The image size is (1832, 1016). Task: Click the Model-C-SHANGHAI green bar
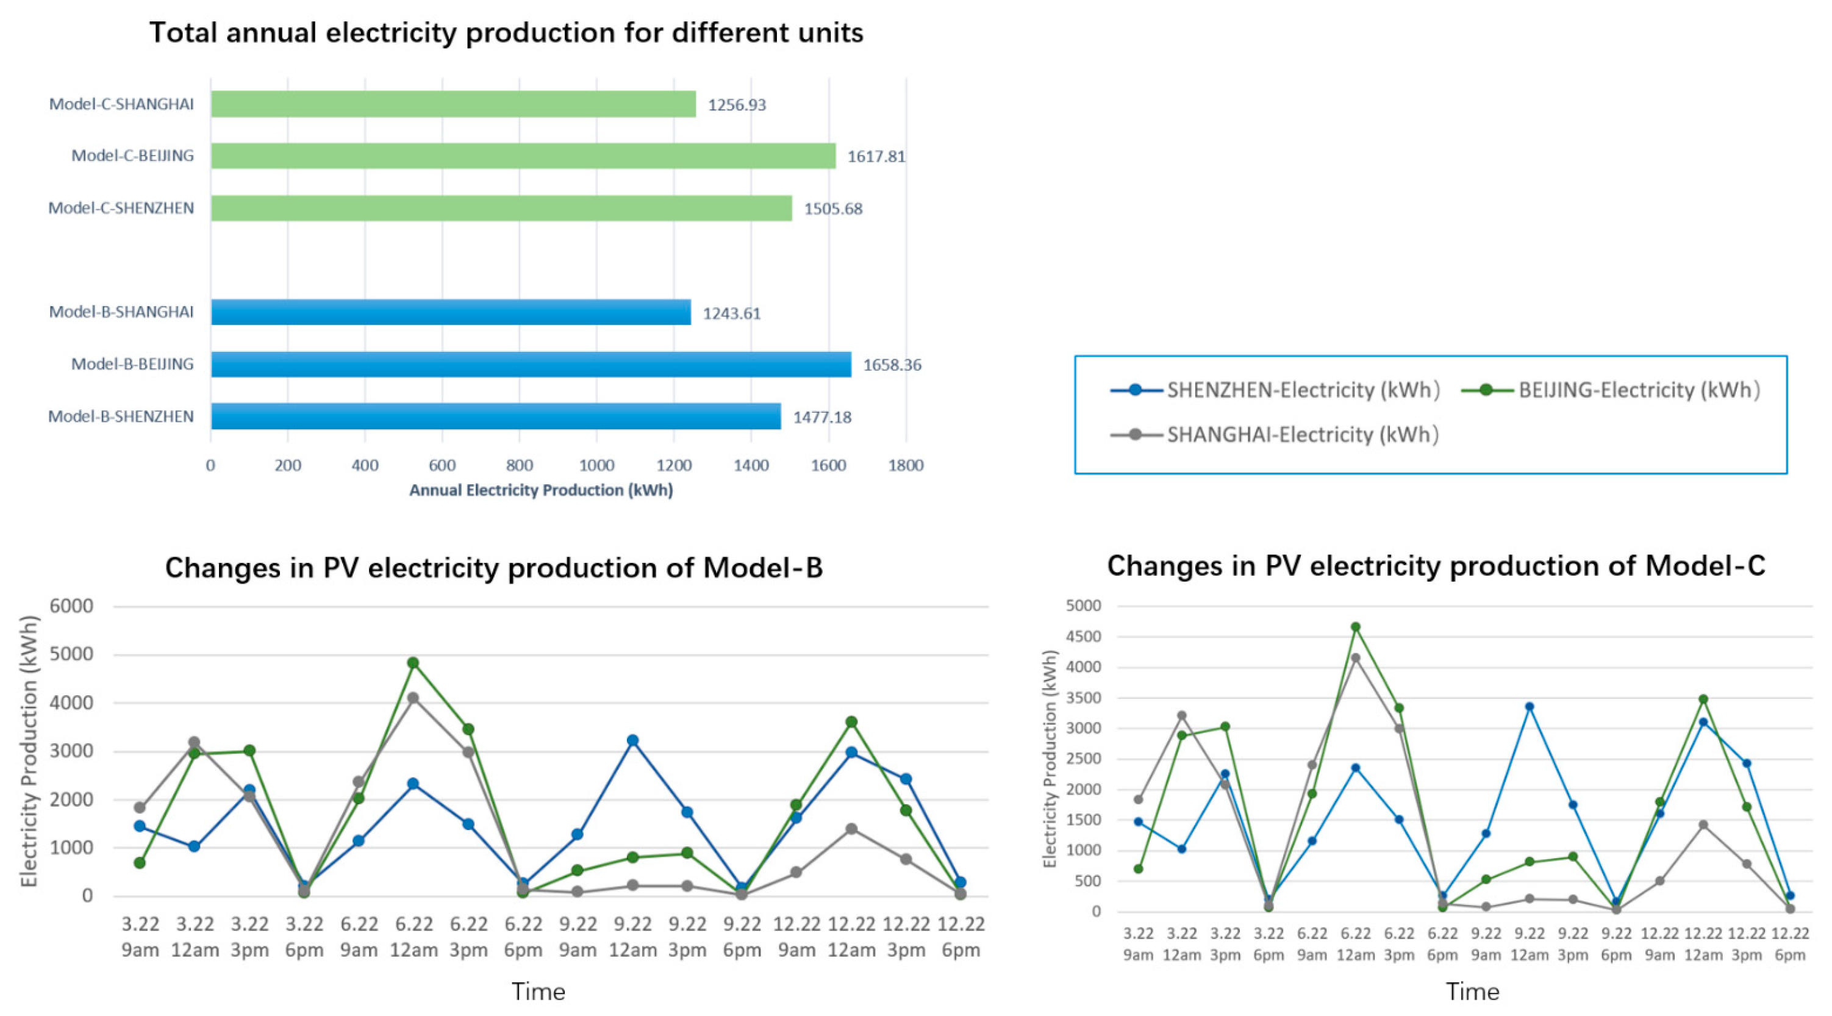(x=453, y=104)
